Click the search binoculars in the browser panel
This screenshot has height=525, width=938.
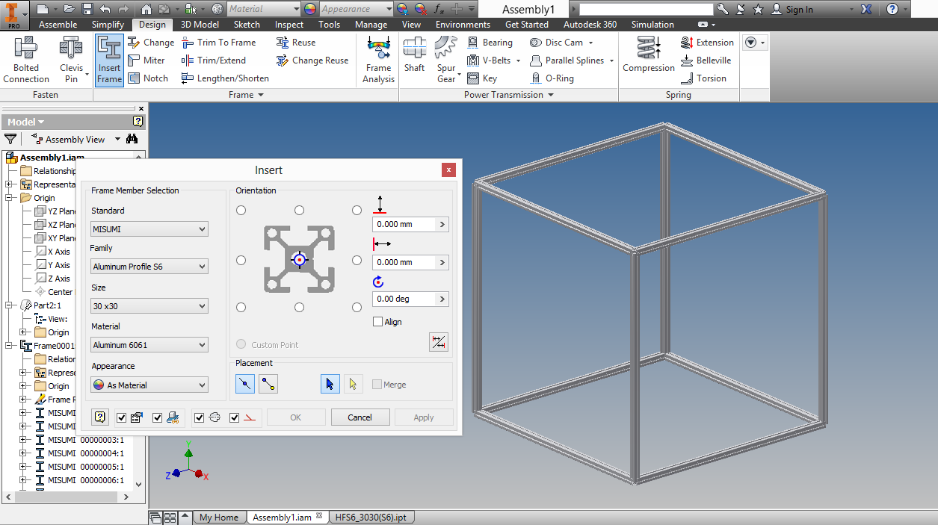130,139
